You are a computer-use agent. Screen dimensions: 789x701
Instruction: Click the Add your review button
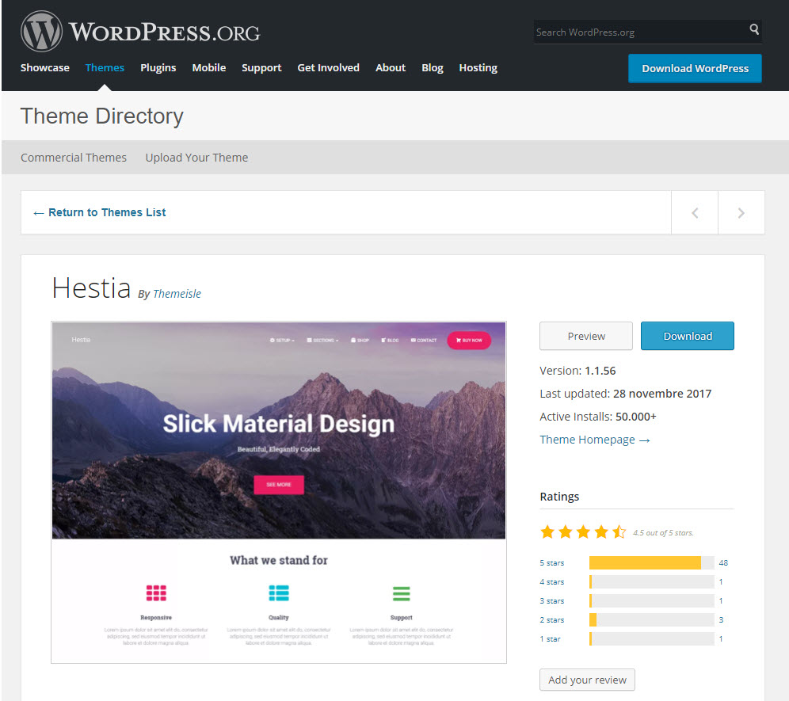pos(587,680)
